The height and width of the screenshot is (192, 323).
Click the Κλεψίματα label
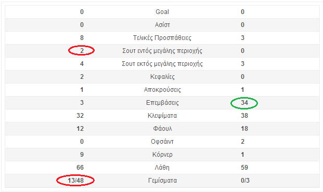(x=162, y=116)
